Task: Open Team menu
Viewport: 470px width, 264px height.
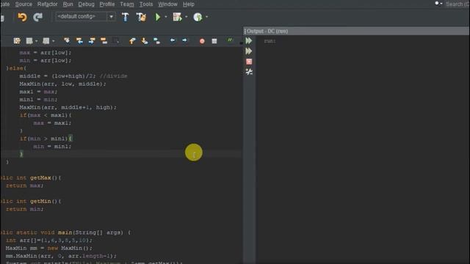Action: point(127,4)
